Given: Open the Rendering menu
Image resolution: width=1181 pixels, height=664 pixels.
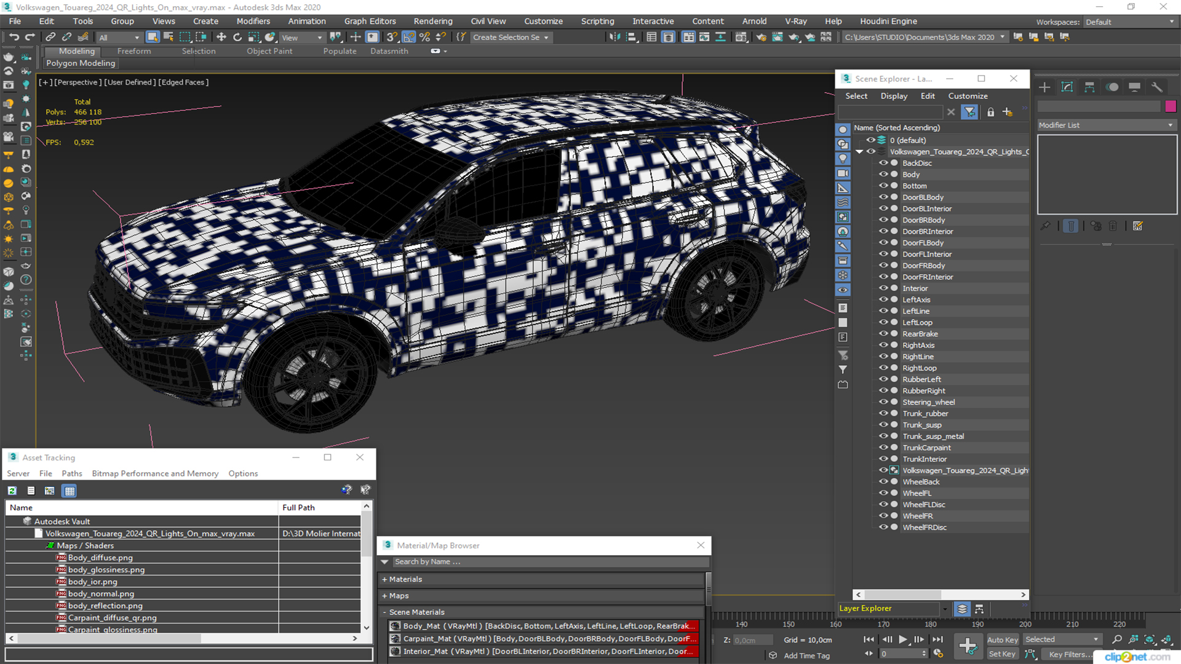Looking at the screenshot, I should pyautogui.click(x=433, y=21).
